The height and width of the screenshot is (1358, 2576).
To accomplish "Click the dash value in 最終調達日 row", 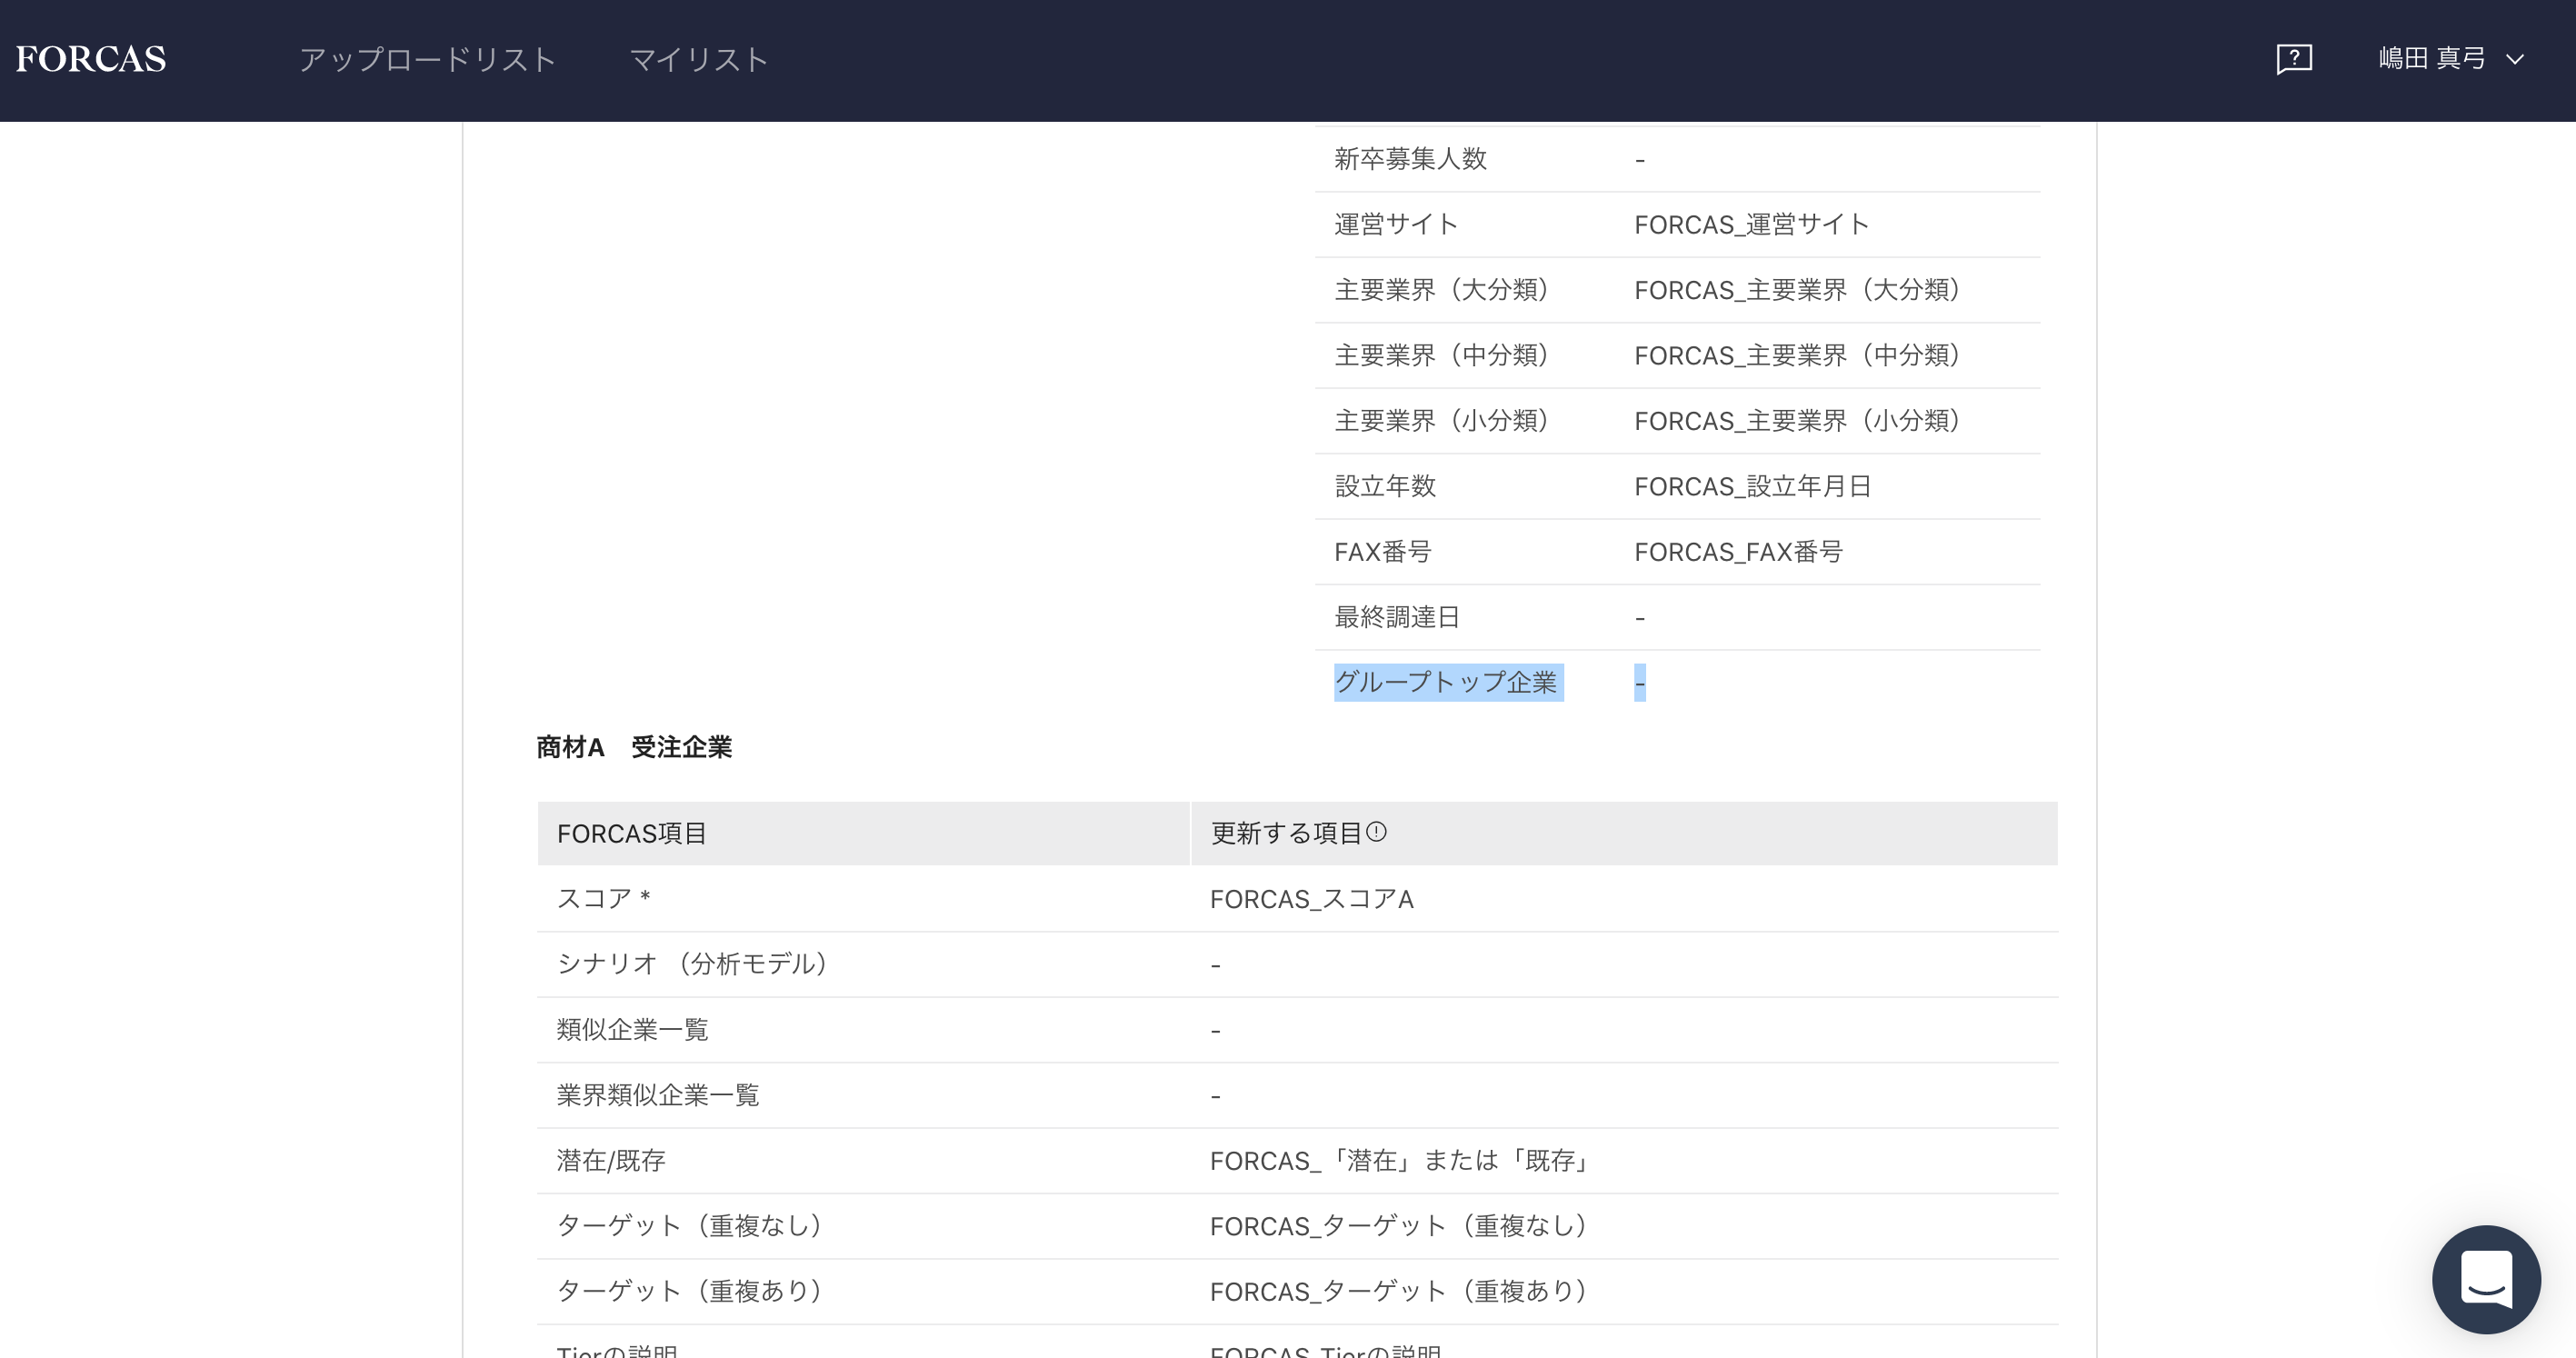I will tap(1639, 617).
